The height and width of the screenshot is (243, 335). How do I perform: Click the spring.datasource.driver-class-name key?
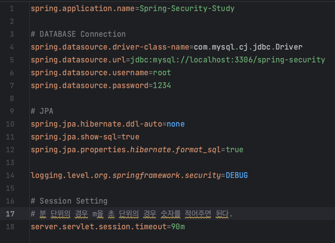click(110, 47)
